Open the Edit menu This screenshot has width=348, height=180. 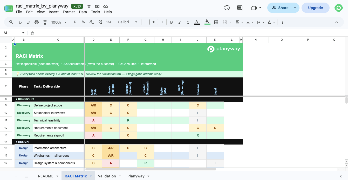(29, 12)
